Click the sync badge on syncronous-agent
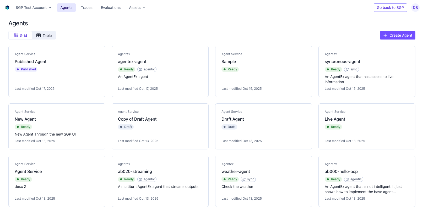423x213 pixels. point(351,69)
